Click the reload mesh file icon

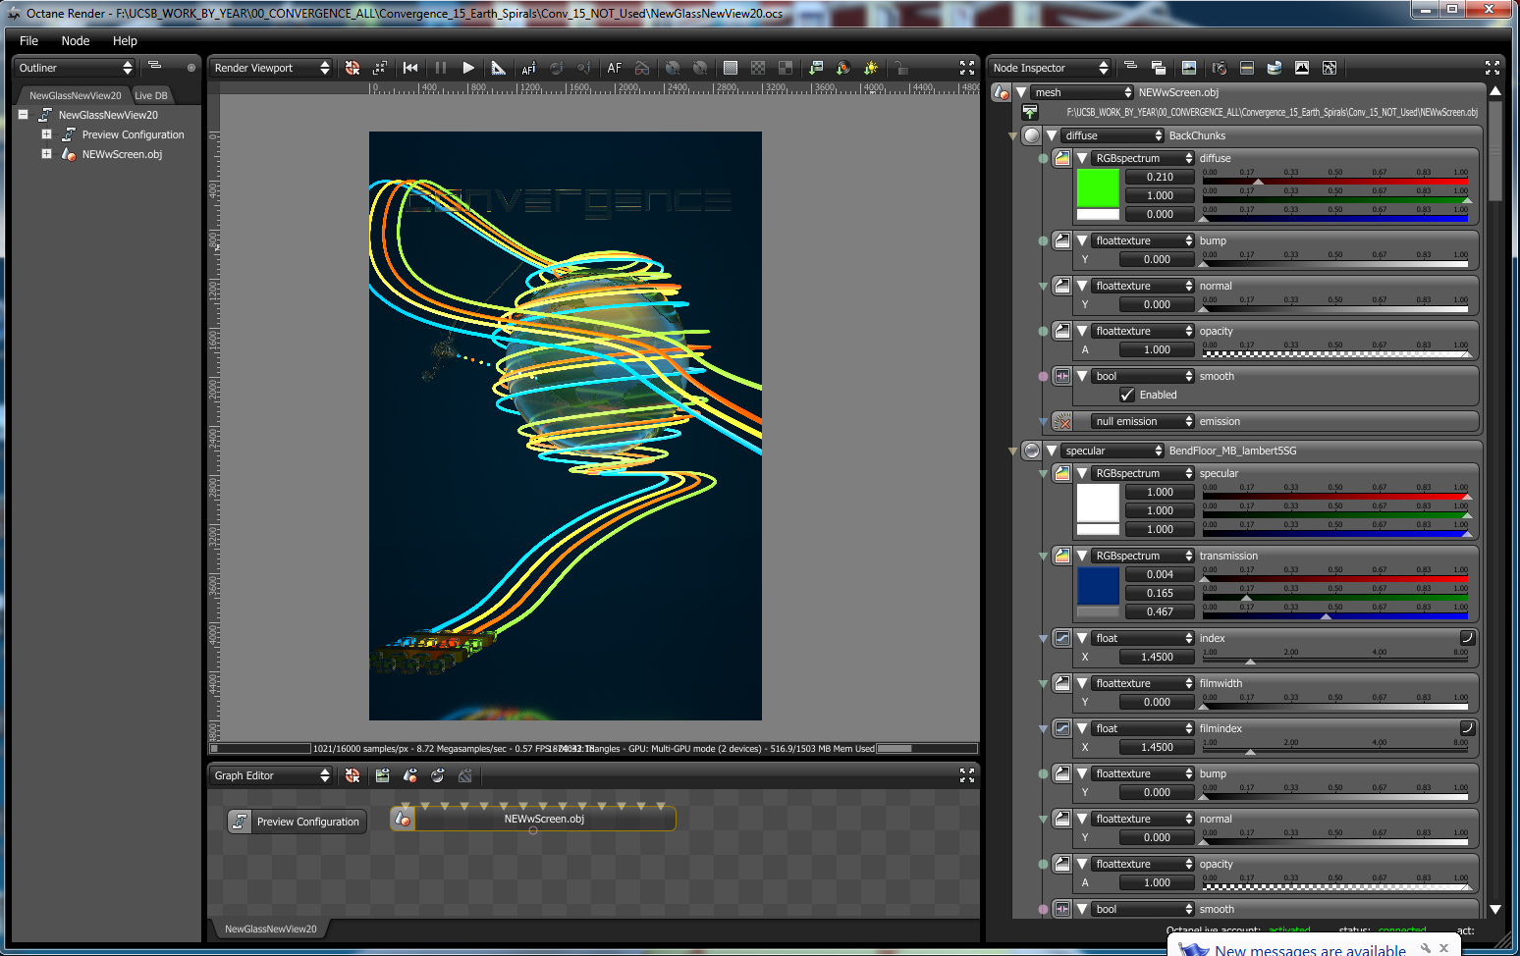pos(1029,113)
